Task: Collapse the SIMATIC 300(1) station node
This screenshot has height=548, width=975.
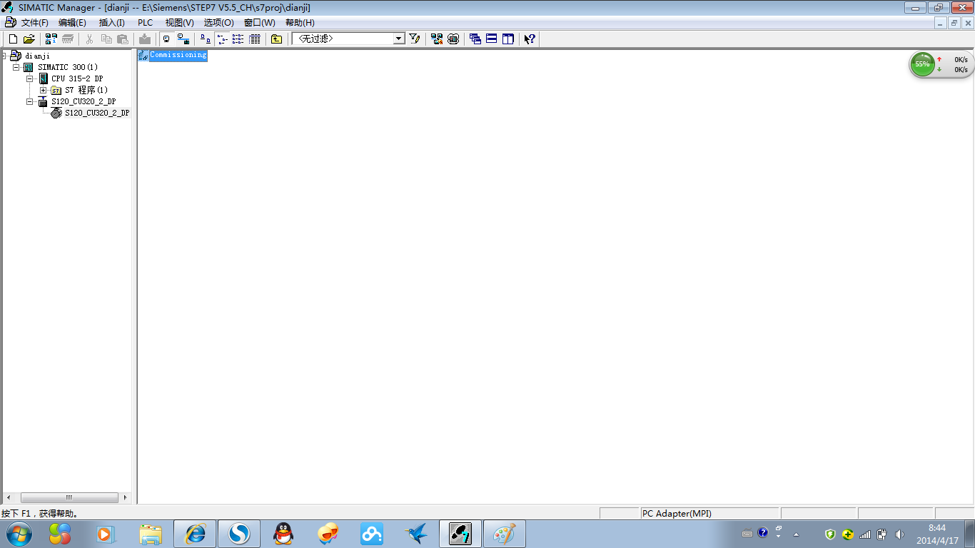Action: (16, 67)
